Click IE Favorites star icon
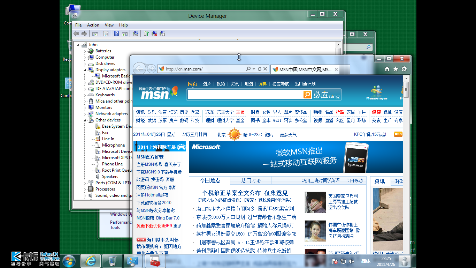This screenshot has width=476, height=268. point(396,69)
